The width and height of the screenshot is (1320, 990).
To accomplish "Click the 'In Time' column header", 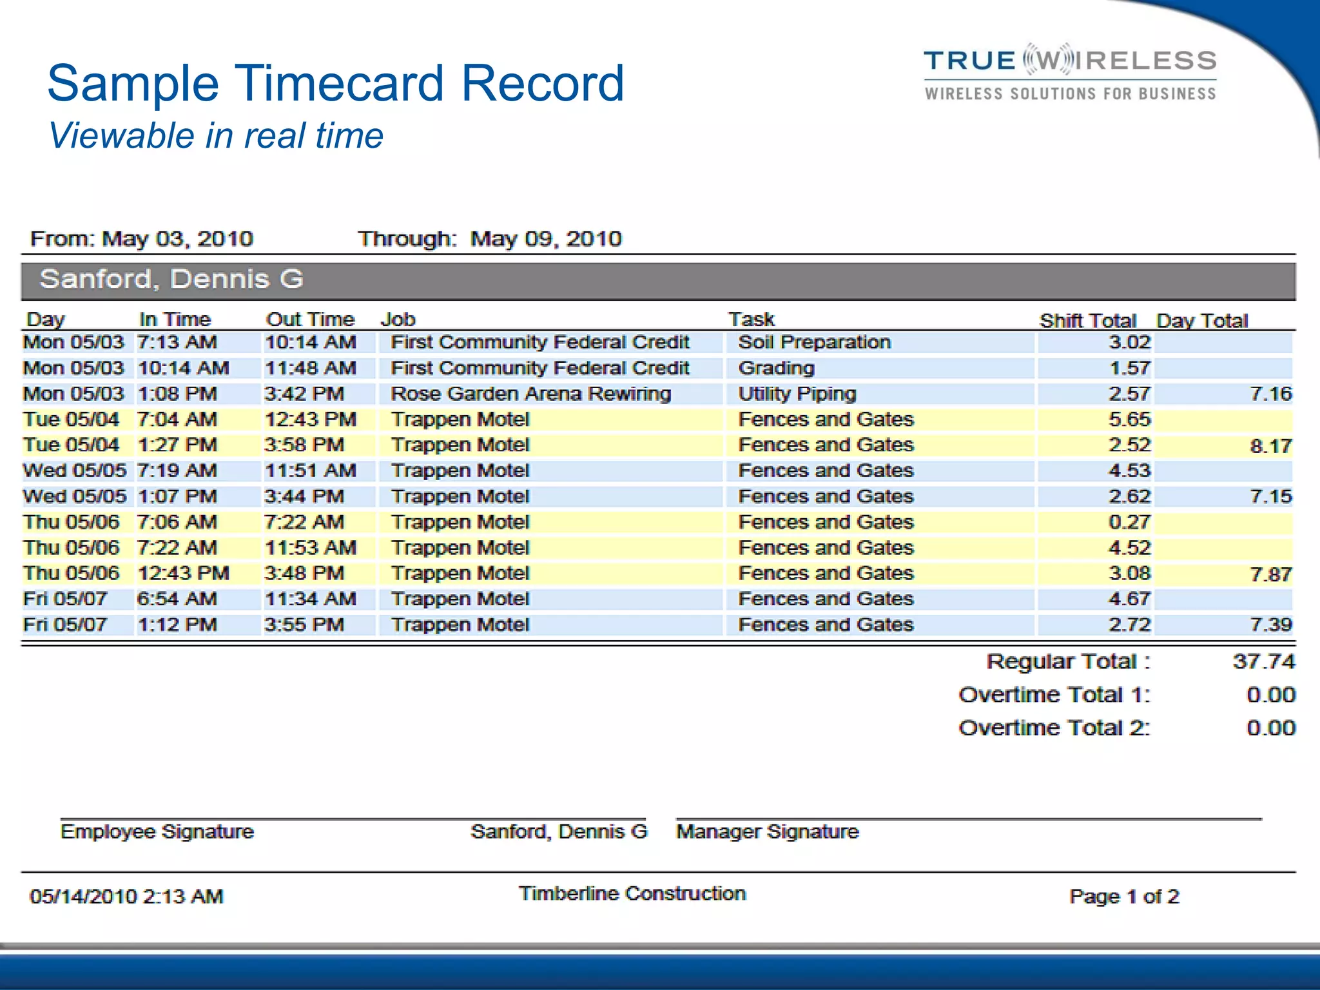I will click(x=175, y=319).
